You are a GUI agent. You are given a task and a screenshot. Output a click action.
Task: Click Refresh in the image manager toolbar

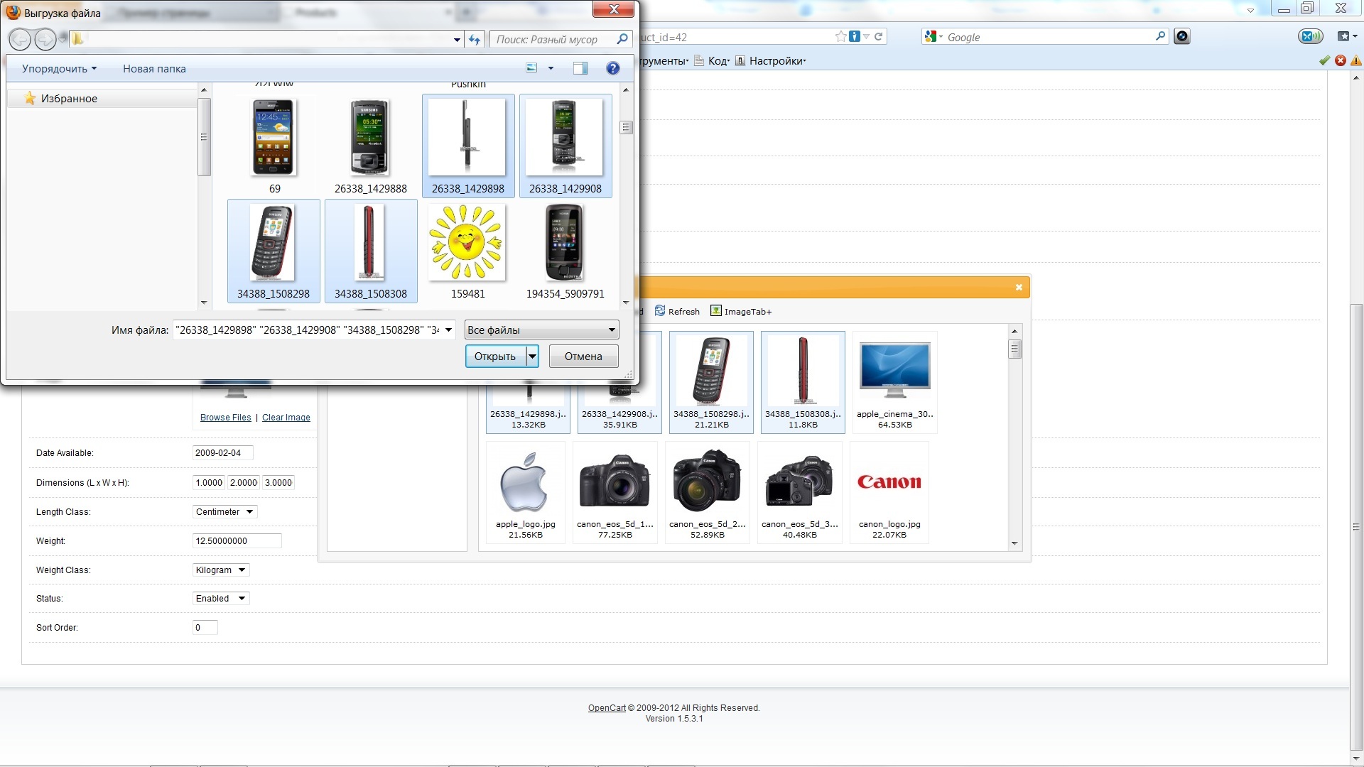677,311
